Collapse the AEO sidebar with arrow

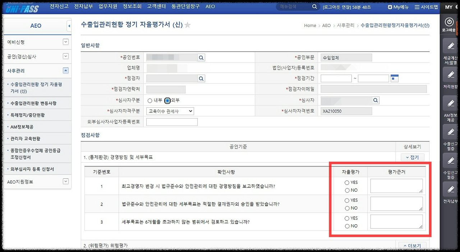coord(69,26)
